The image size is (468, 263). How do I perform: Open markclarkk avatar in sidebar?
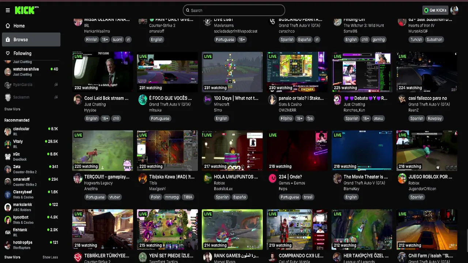point(8,207)
